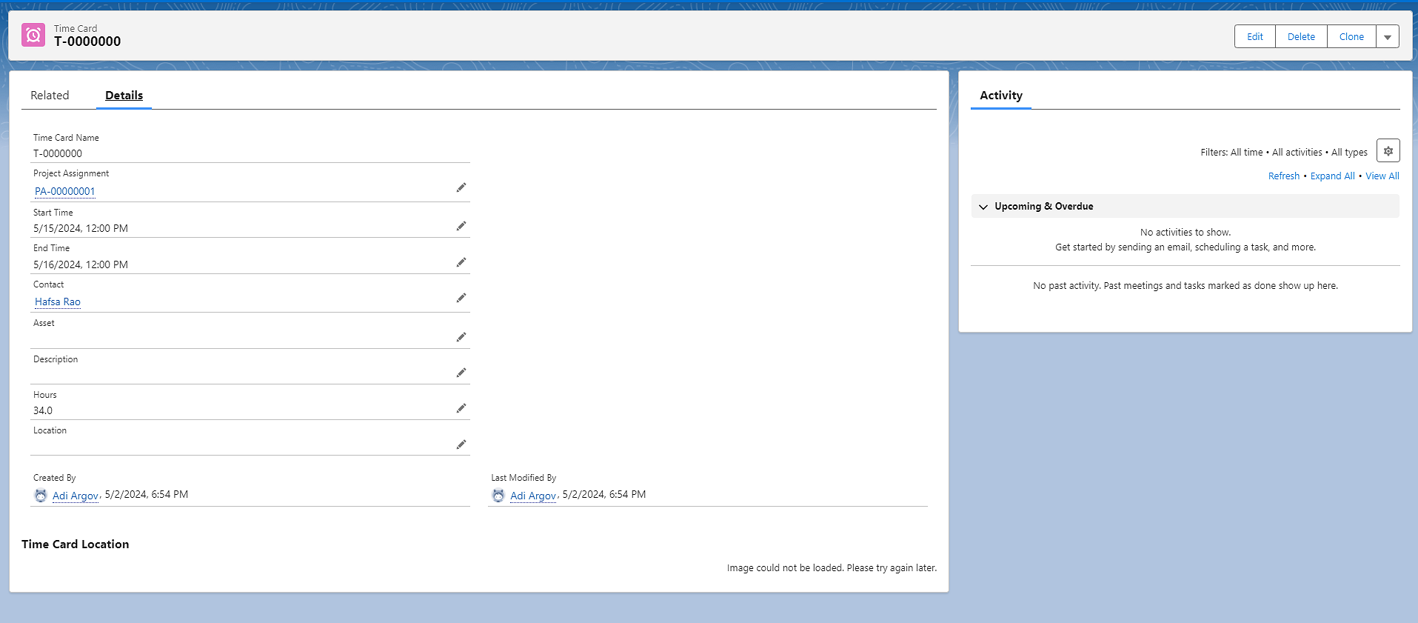Click the Time Card alarm clock icon
The height and width of the screenshot is (623, 1418).
coord(33,35)
